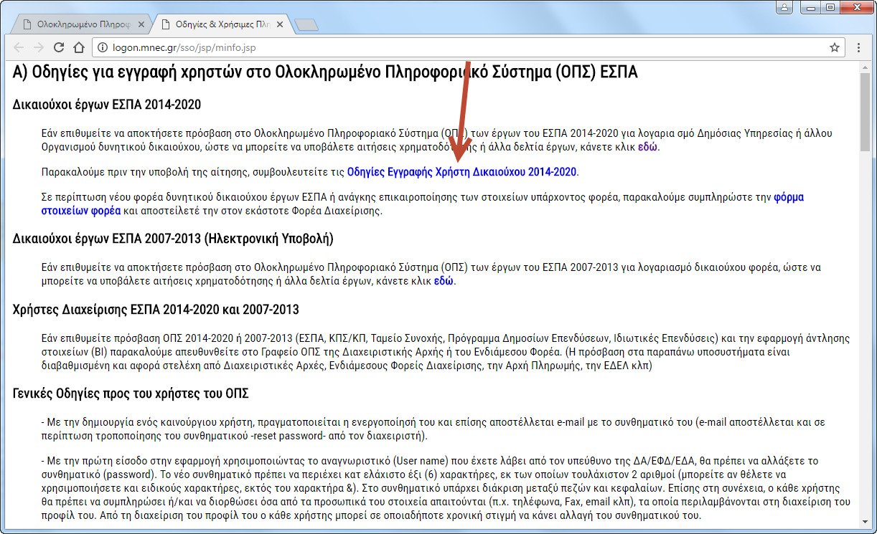
Task: Go to the Home page icon
Action: 79,48
